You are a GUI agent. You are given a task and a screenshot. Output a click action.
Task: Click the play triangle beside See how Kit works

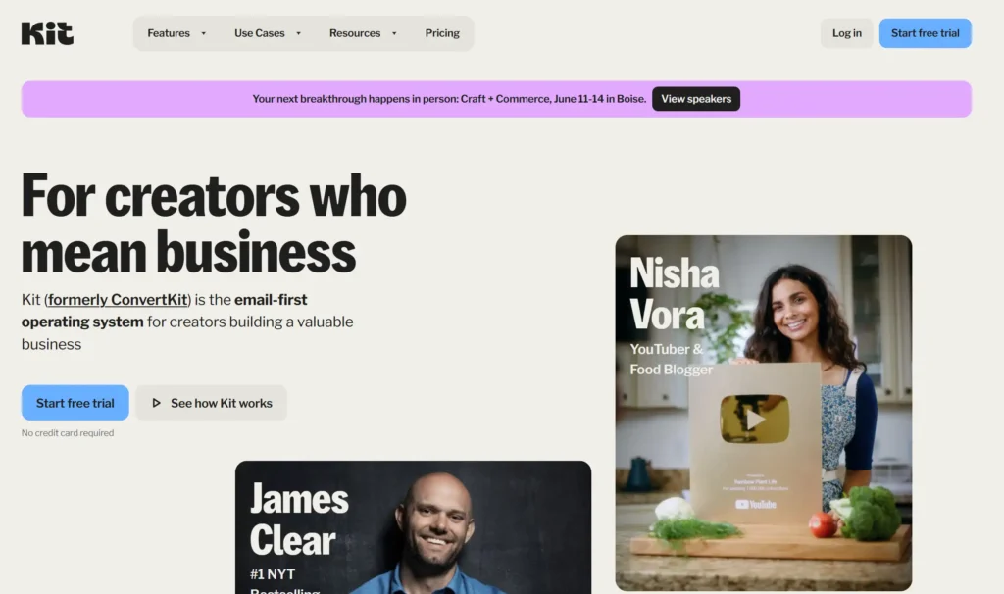pyautogui.click(x=156, y=403)
